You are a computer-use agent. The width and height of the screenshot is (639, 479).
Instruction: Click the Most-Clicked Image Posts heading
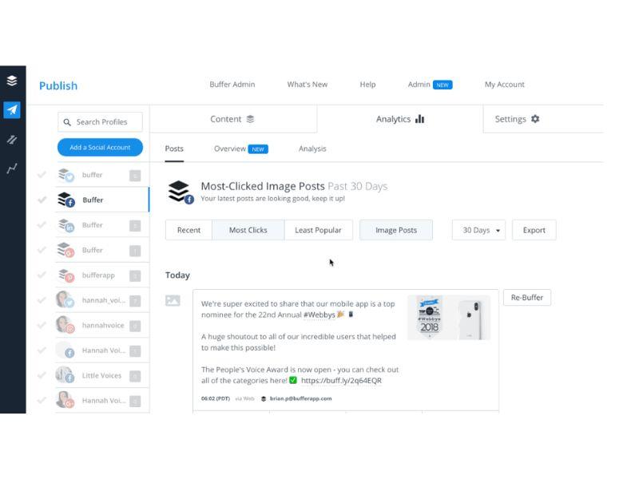tap(263, 186)
